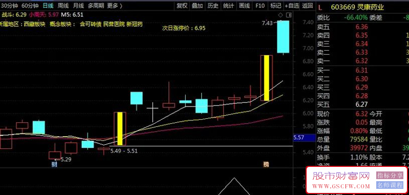Viewport: 409px width, 195px height.
Task: Click the diamond icon above the chart
Action: point(281,15)
